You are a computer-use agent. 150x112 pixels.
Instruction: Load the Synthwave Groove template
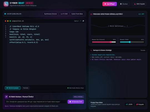[x=50, y=14]
